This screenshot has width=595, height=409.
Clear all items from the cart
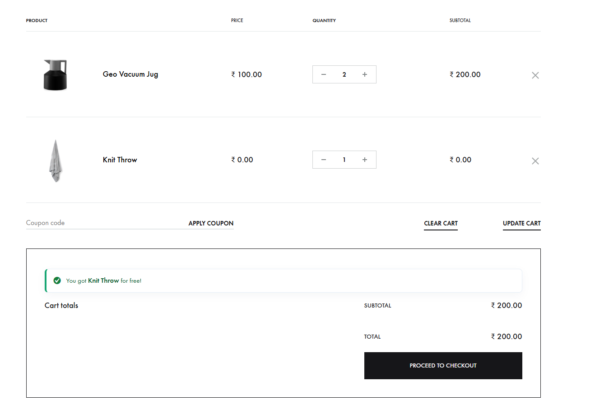pos(441,223)
